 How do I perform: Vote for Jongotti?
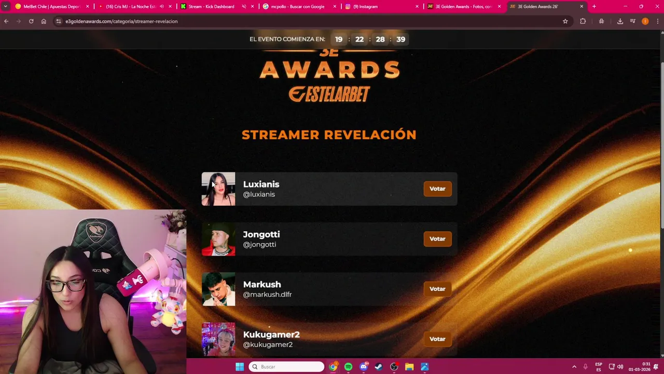pos(437,239)
